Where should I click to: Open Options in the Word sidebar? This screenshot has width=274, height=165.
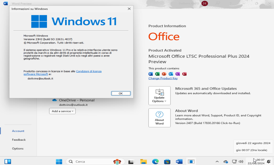[x=18, y=149]
